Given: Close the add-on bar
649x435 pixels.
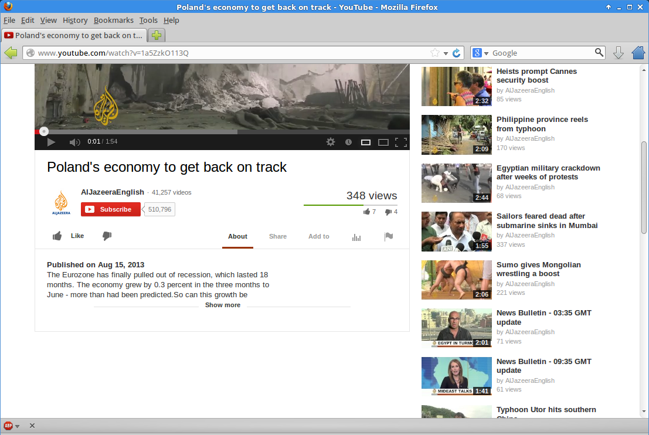Looking at the screenshot, I should (x=32, y=426).
